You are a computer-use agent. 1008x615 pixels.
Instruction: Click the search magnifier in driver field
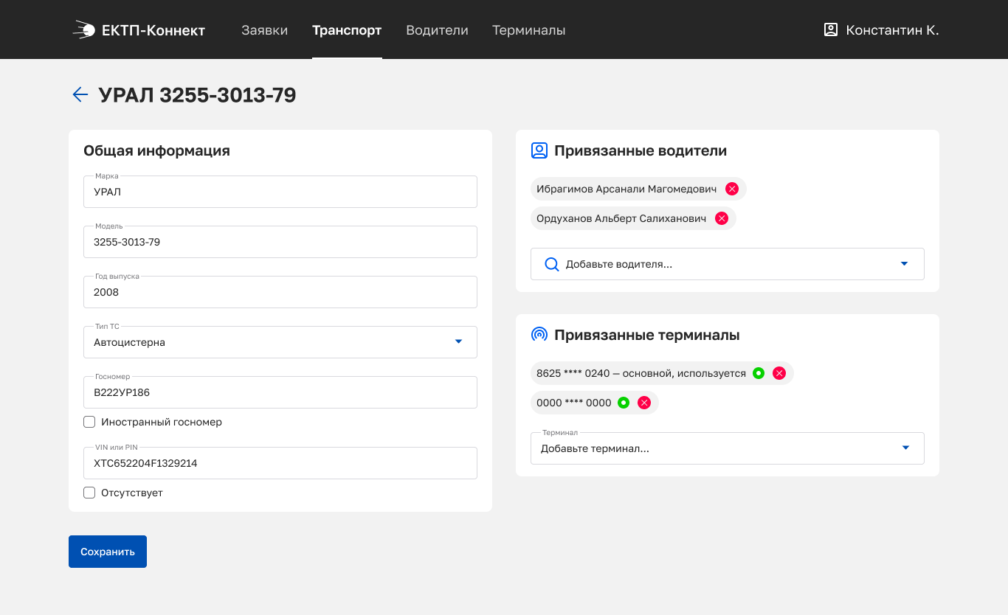tap(551, 264)
